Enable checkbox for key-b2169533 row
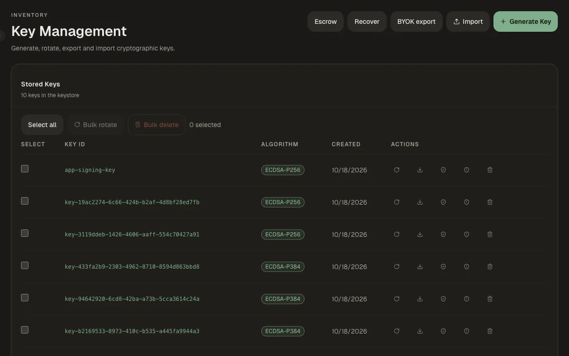569x356 pixels. [x=25, y=330]
